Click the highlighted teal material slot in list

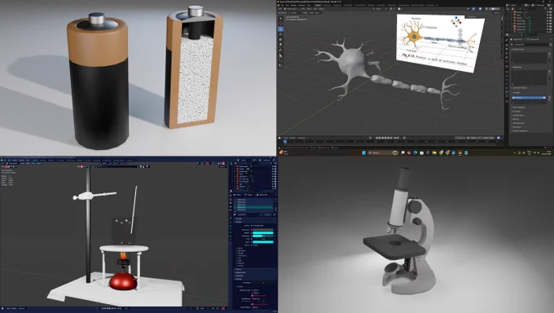(x=254, y=207)
